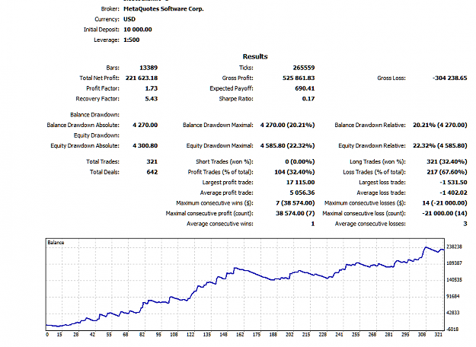Select the Bars value 13389

pos(149,68)
